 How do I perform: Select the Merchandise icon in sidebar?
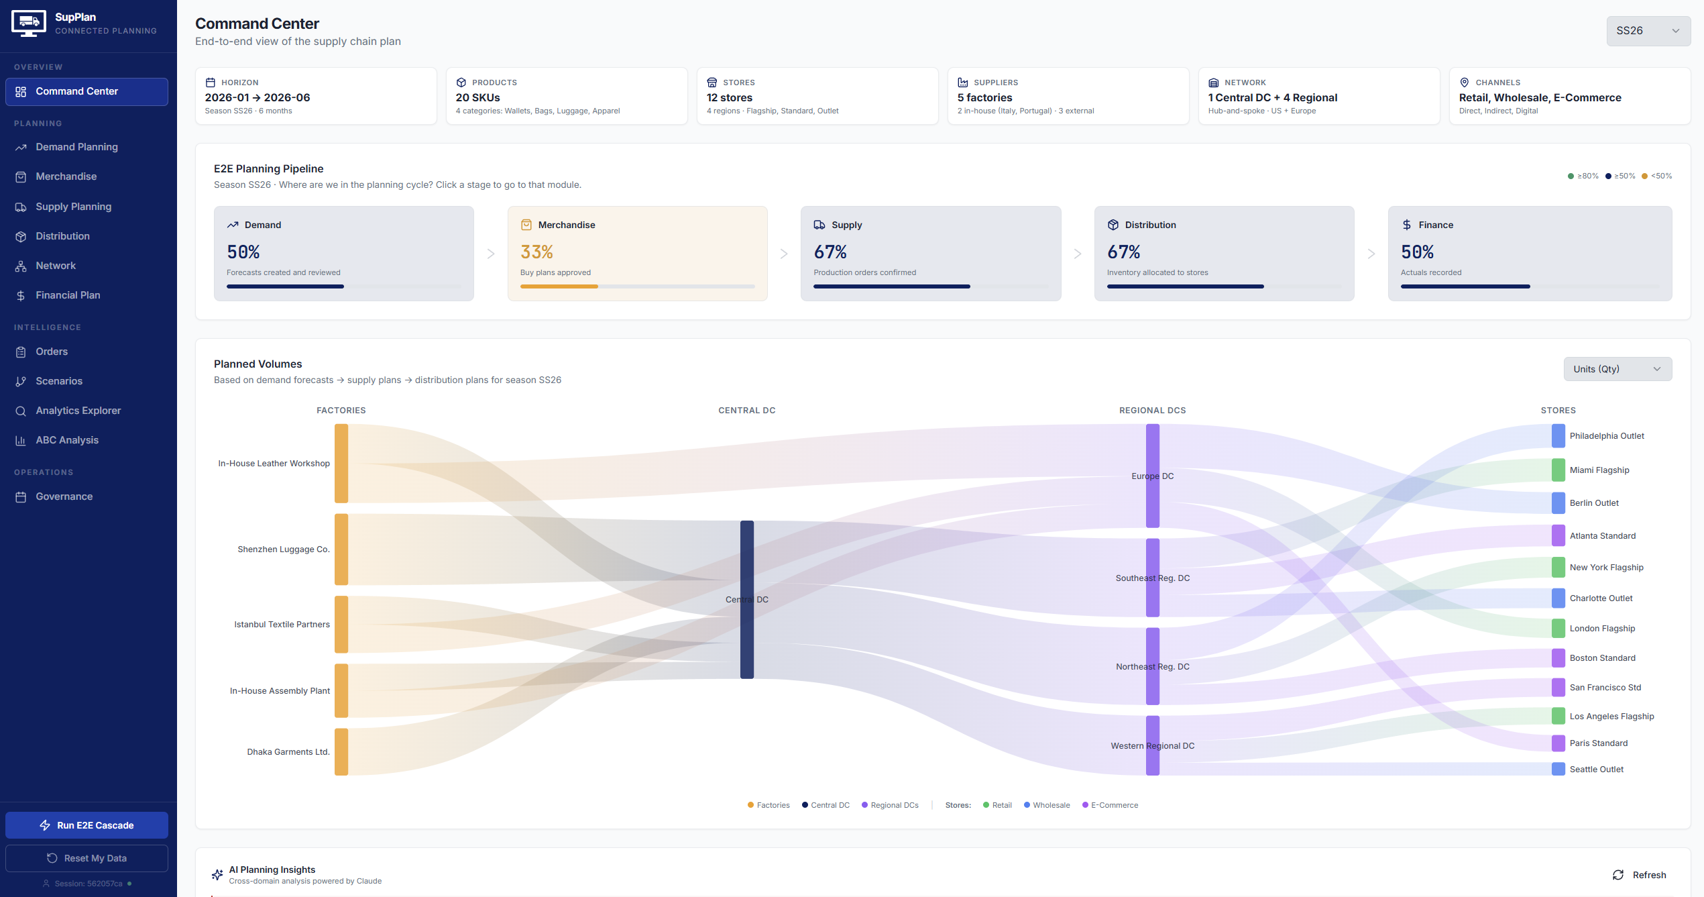pyautogui.click(x=21, y=176)
